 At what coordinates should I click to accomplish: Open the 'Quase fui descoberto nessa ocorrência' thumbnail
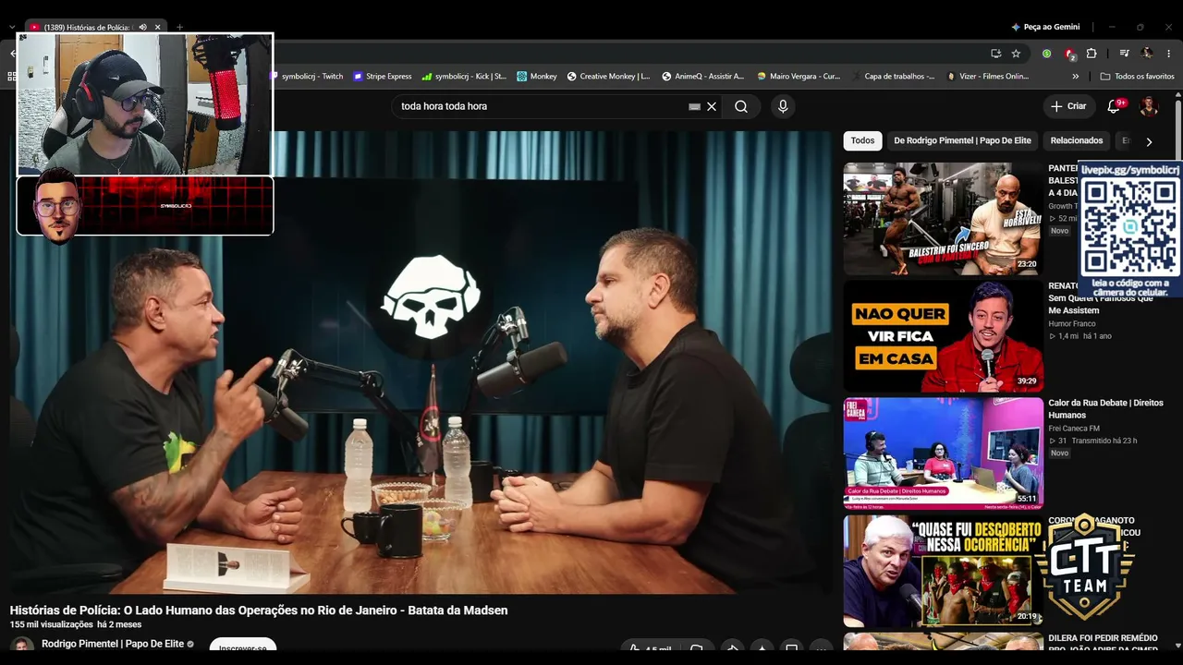point(943,571)
